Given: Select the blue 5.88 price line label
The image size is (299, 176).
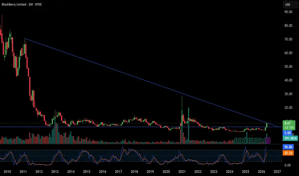Looking at the screenshot, I should click(287, 133).
